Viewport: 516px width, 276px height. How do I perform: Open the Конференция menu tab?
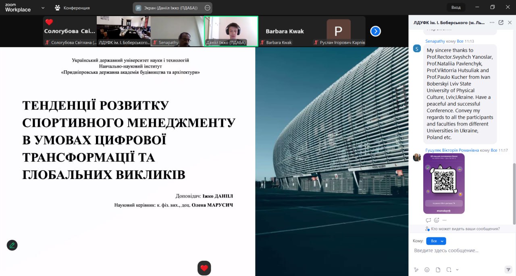click(x=73, y=8)
